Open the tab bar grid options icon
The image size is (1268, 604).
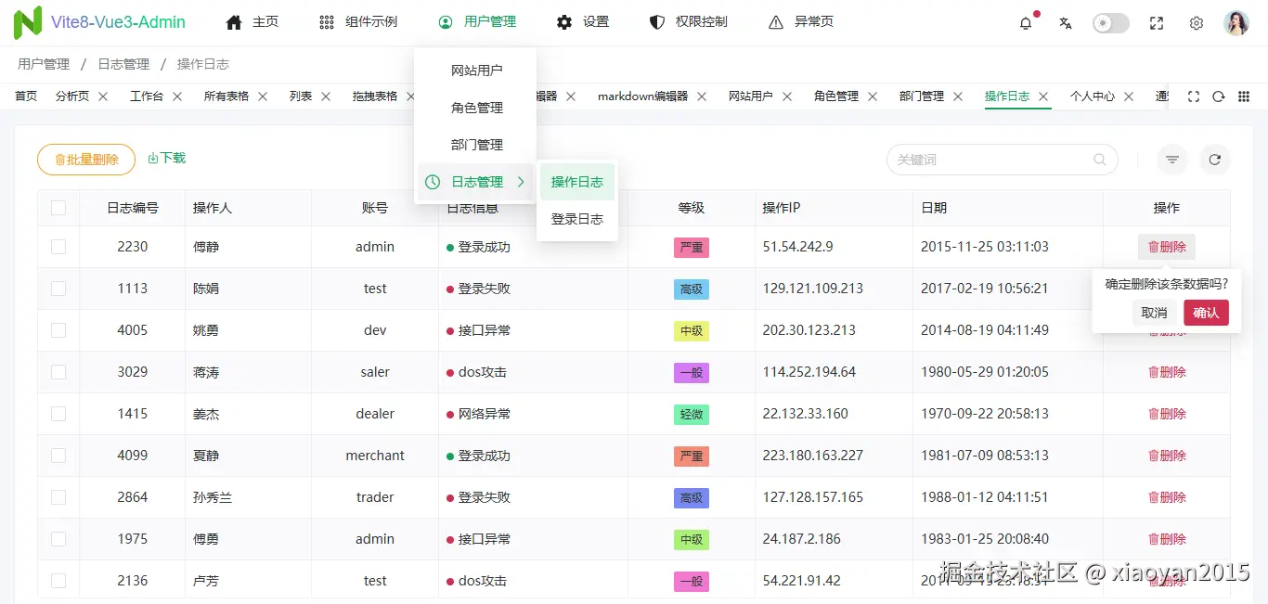click(1244, 96)
